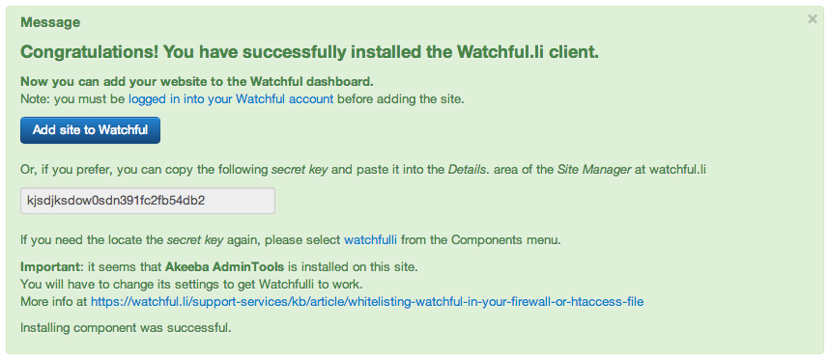Click the change its settings instruction line
The height and width of the screenshot is (360, 829).
pyautogui.click(x=191, y=285)
